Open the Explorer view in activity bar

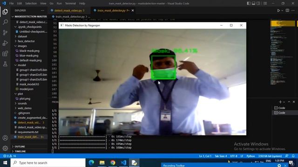click(x=5, y=12)
